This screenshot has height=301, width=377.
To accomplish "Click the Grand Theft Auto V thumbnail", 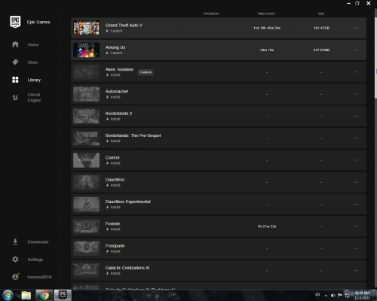I will (86, 28).
